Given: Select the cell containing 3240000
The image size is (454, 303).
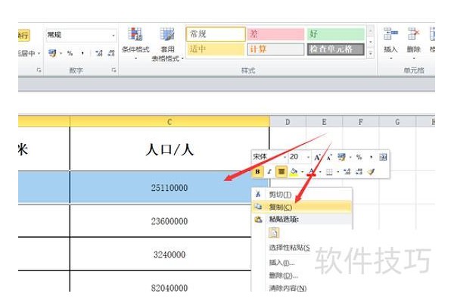Looking at the screenshot, I should click(169, 255).
